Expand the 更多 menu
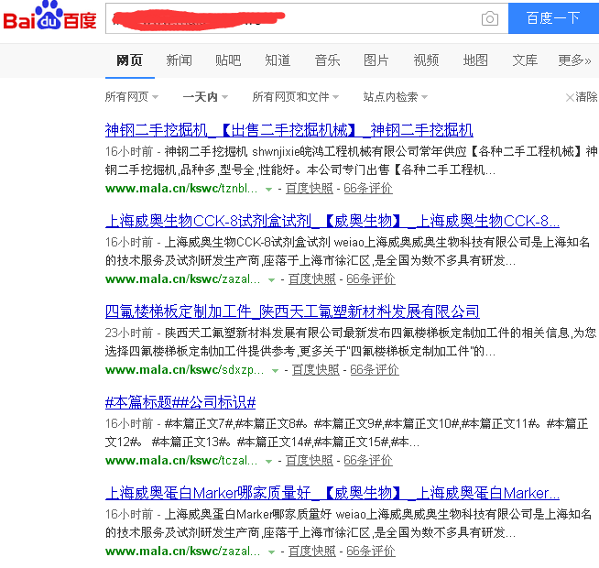Image resolution: width=599 pixels, height=568 pixels. [574, 60]
